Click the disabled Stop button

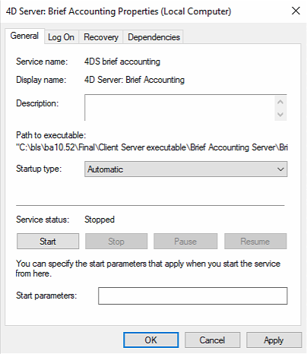coord(116,242)
